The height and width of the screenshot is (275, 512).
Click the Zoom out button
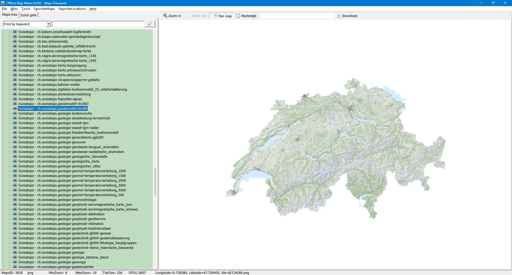click(x=198, y=16)
